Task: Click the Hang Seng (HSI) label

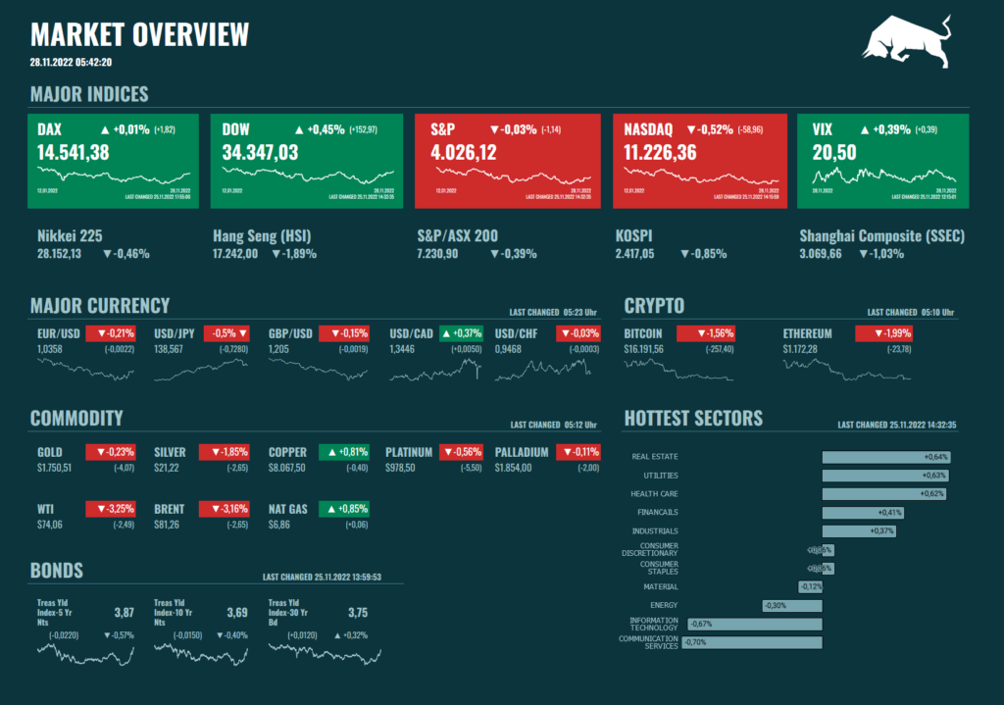Action: 262,236
